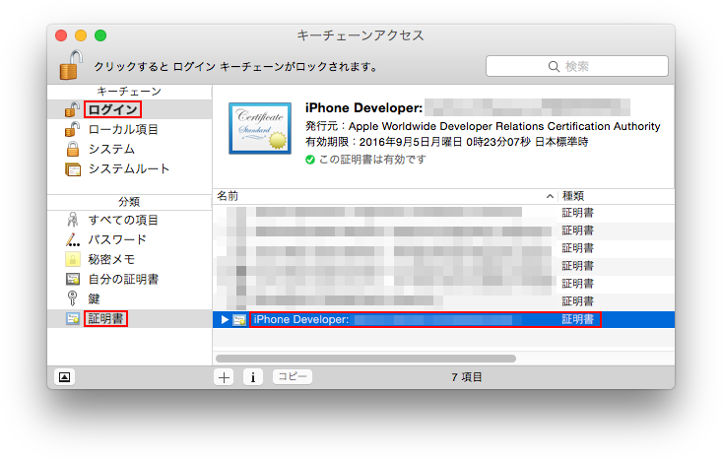
Task: Select the ローカル項目 keychain
Action: click(x=123, y=129)
